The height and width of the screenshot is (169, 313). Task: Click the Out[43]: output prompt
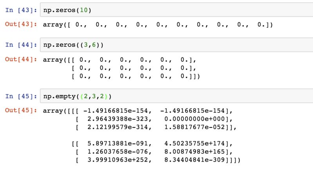pos(21,24)
